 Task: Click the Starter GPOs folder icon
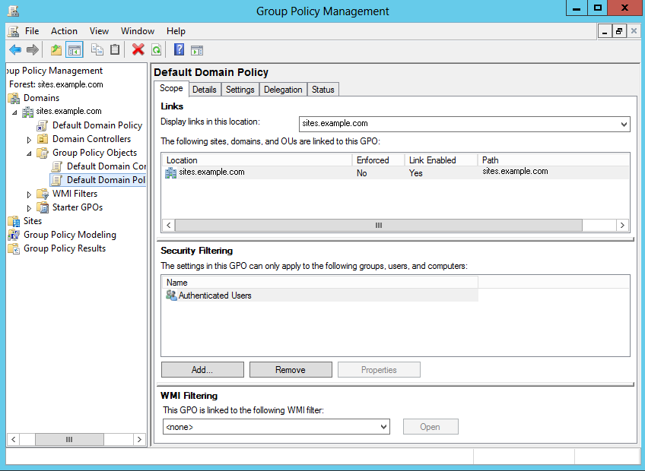pos(43,207)
